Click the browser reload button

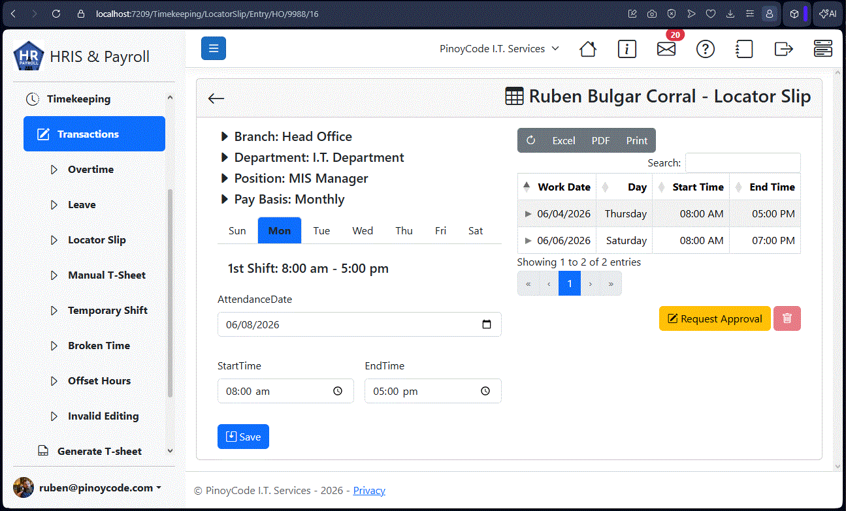tap(56, 13)
